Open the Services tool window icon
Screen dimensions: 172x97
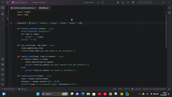pos(3,70)
